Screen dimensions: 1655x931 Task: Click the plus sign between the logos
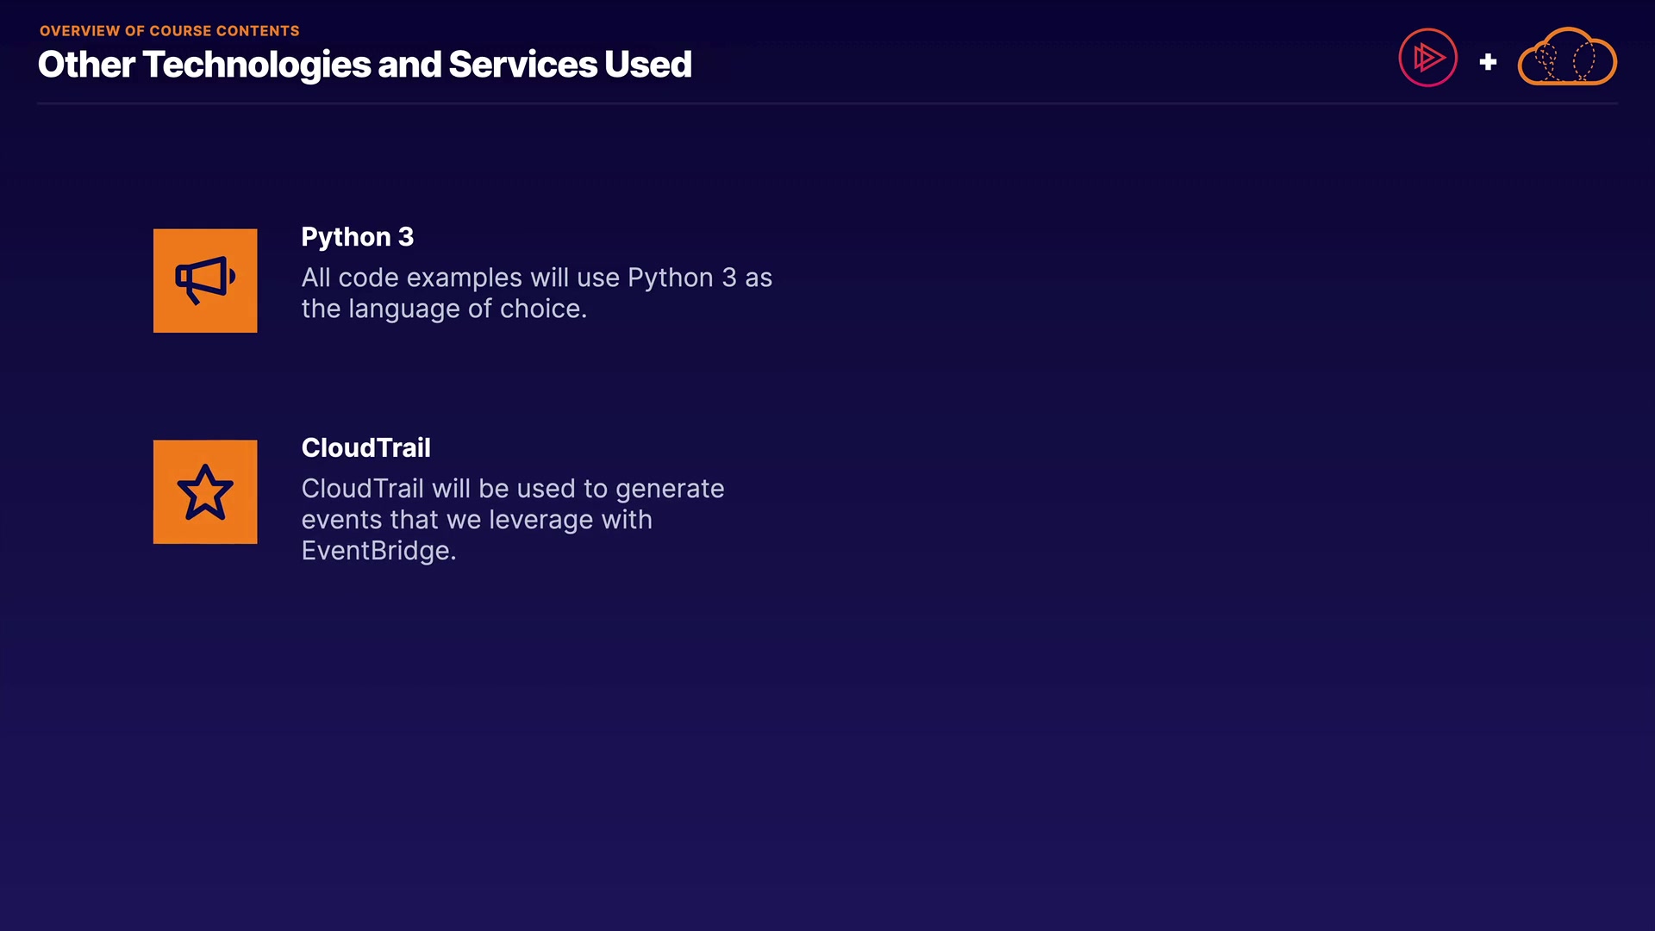pos(1488,62)
